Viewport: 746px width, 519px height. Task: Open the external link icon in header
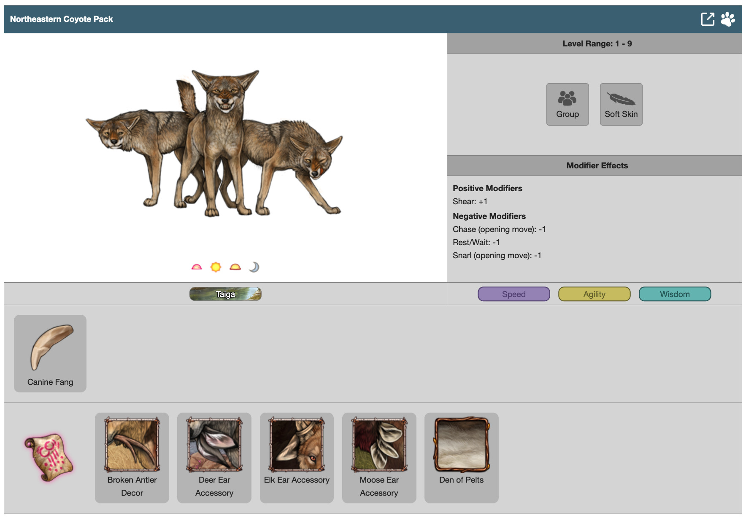point(708,19)
